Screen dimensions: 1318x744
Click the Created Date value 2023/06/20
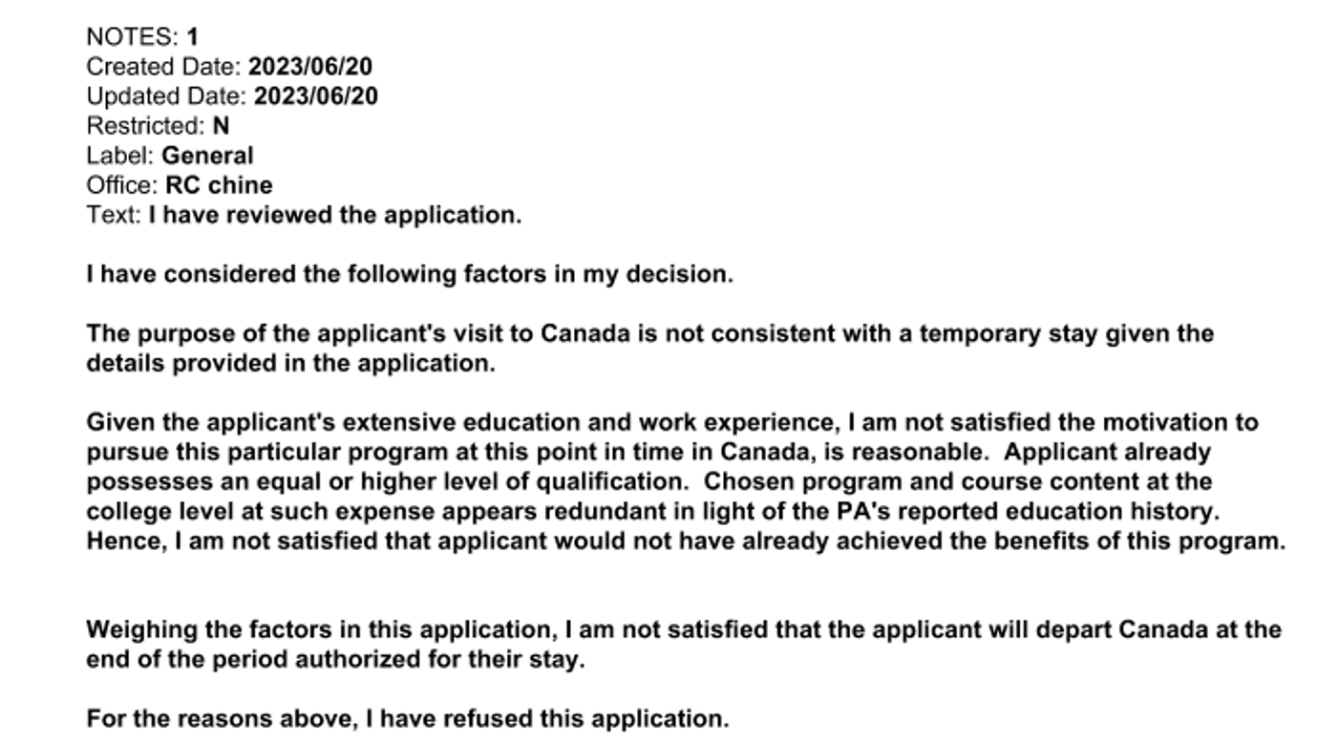pos(309,67)
